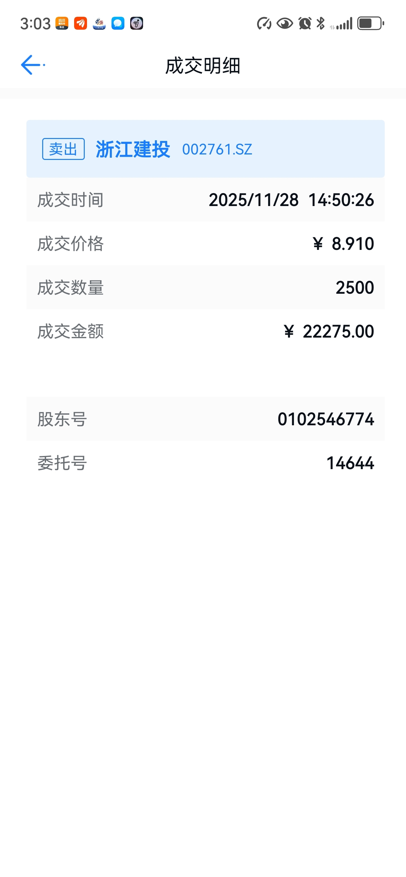Image resolution: width=406 pixels, height=877 pixels.
Task: Tap the battery indicator icon
Action: 371,24
